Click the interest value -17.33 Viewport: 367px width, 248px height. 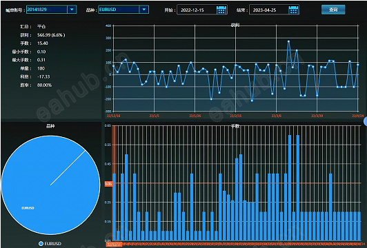point(43,76)
